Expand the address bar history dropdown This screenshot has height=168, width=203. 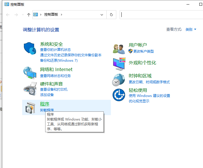pos(102,15)
